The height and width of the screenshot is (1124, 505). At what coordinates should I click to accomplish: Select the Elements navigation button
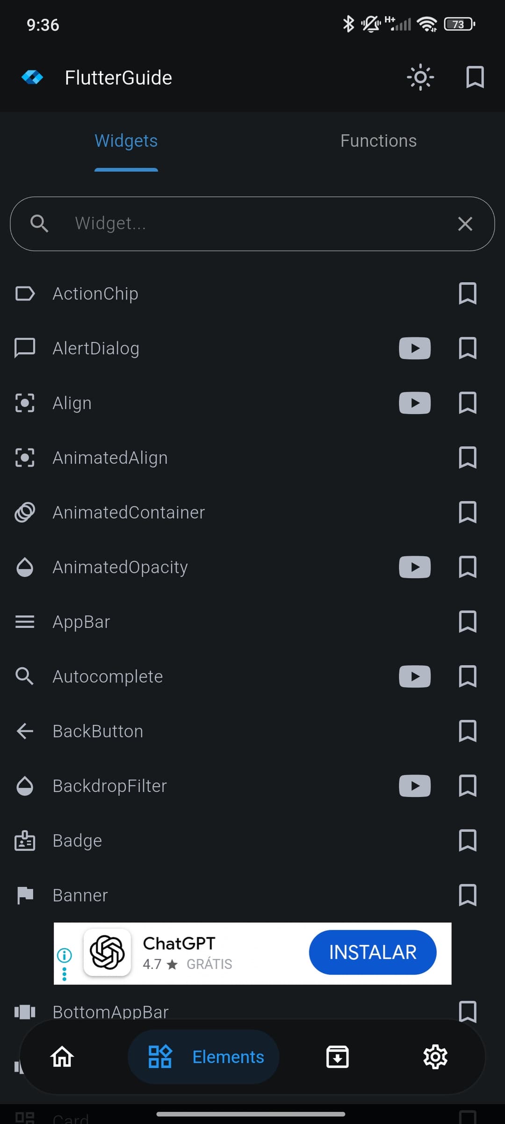click(x=204, y=1057)
